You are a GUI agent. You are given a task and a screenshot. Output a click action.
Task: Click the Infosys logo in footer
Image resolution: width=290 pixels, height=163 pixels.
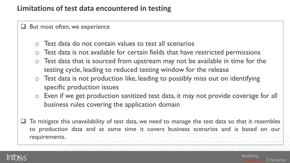click(17, 157)
